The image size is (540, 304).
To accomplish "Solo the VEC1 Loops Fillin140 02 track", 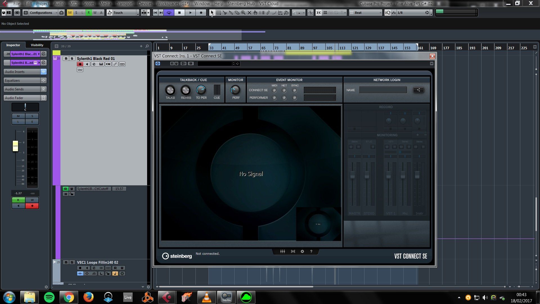I will click(x=72, y=262).
